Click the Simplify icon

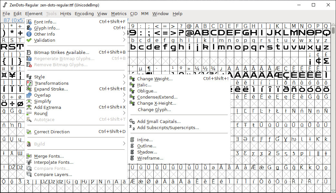[x=29, y=101]
